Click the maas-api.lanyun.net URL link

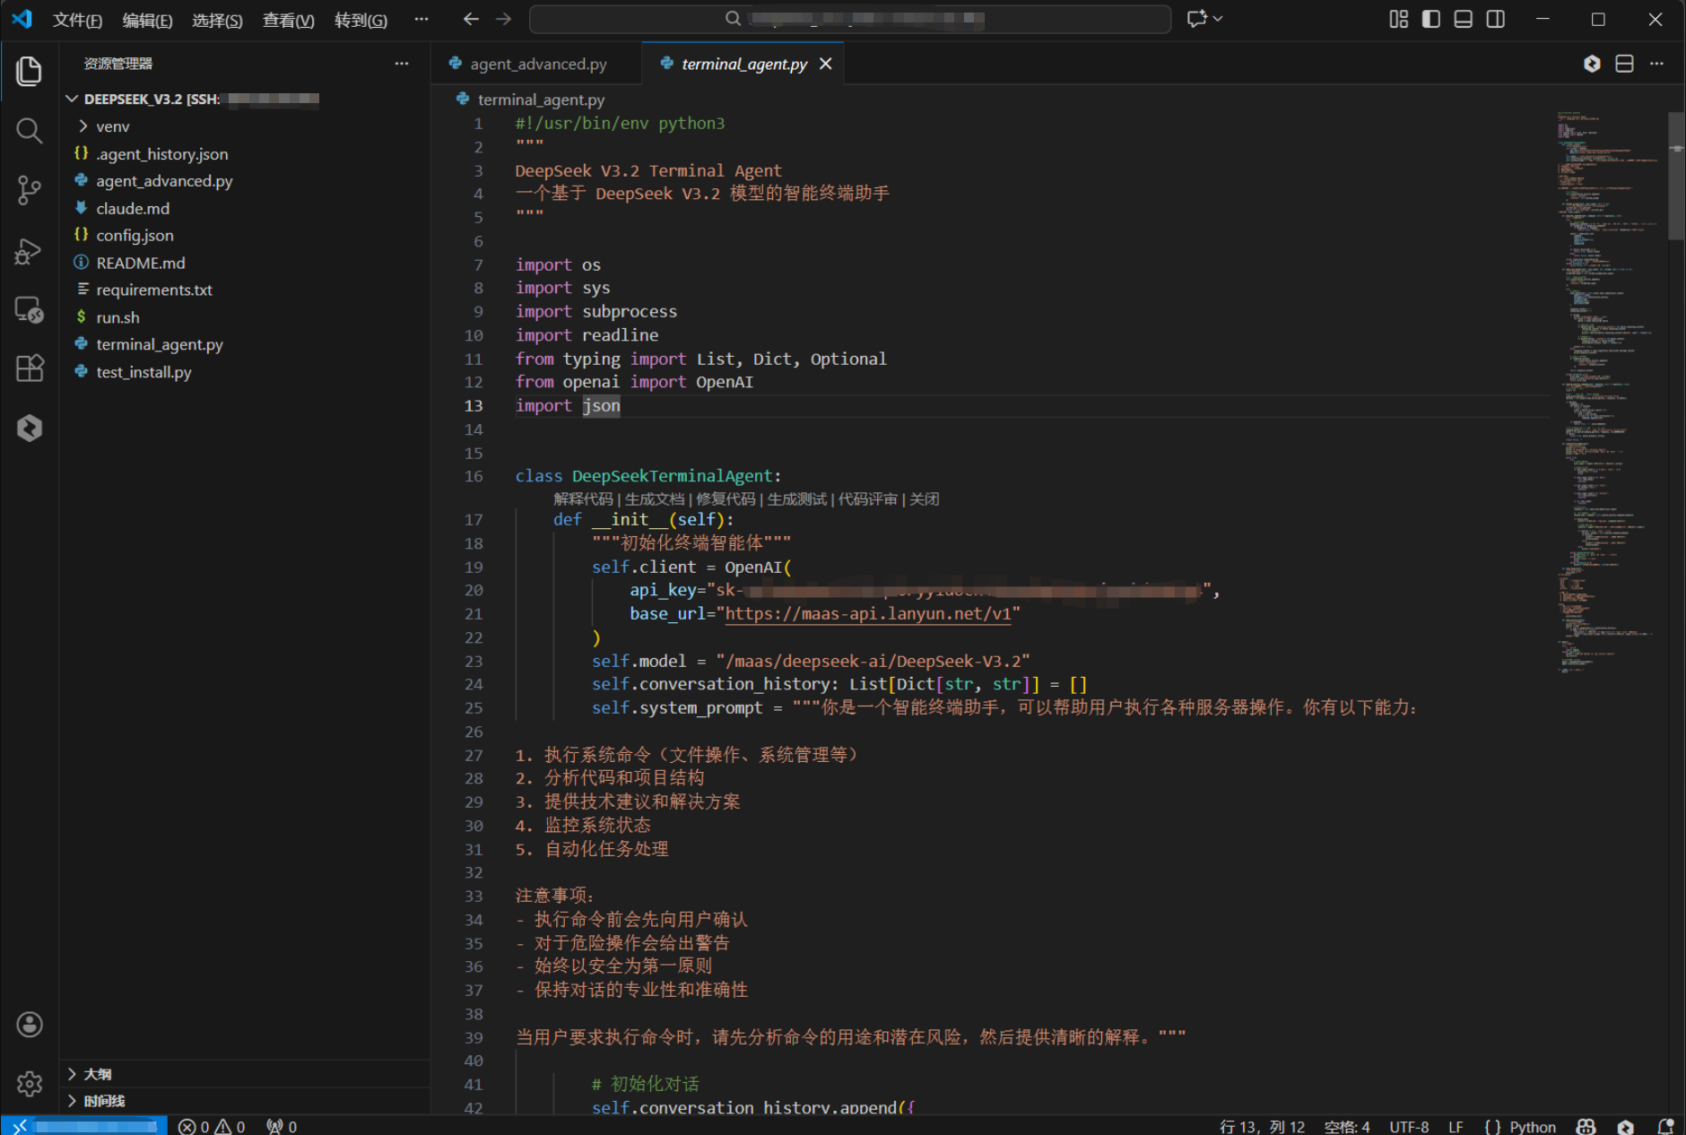coord(867,614)
